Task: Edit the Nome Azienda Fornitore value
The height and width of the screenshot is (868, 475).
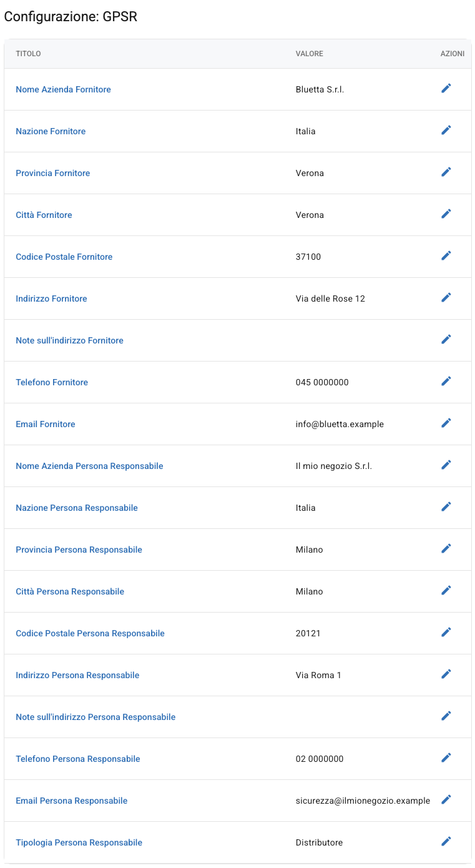Action: tap(446, 89)
